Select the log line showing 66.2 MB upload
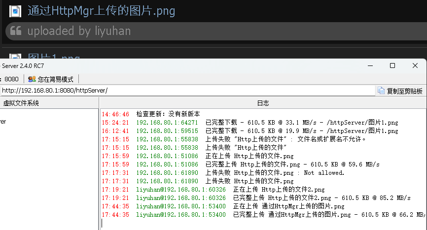Screen dimensions: 427x230 tap(263, 215)
